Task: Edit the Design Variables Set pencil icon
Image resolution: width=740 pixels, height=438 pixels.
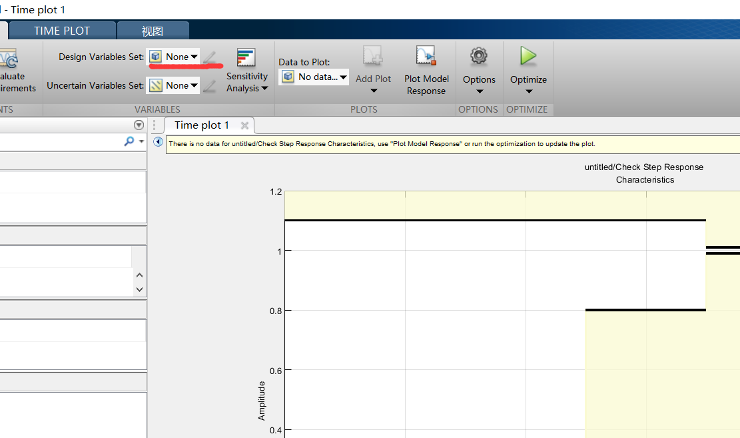Action: [210, 57]
